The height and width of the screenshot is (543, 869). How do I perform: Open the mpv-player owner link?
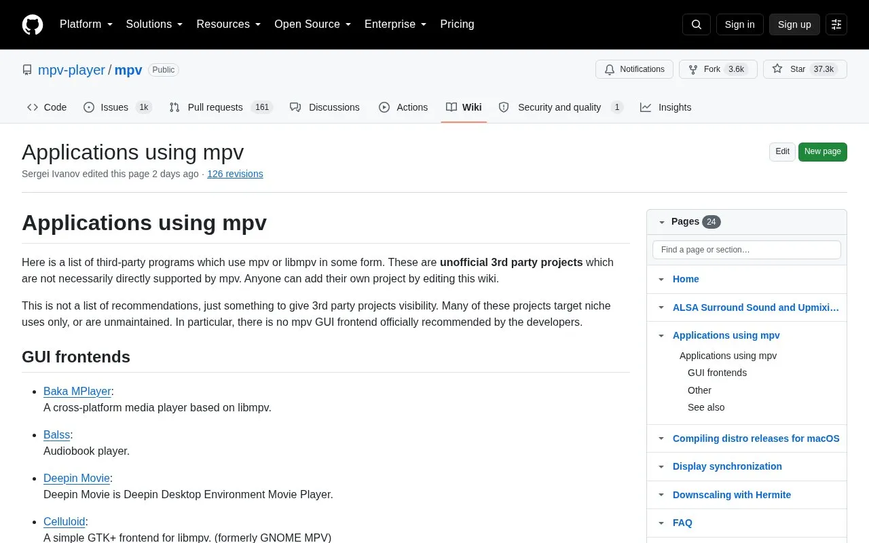coord(71,70)
